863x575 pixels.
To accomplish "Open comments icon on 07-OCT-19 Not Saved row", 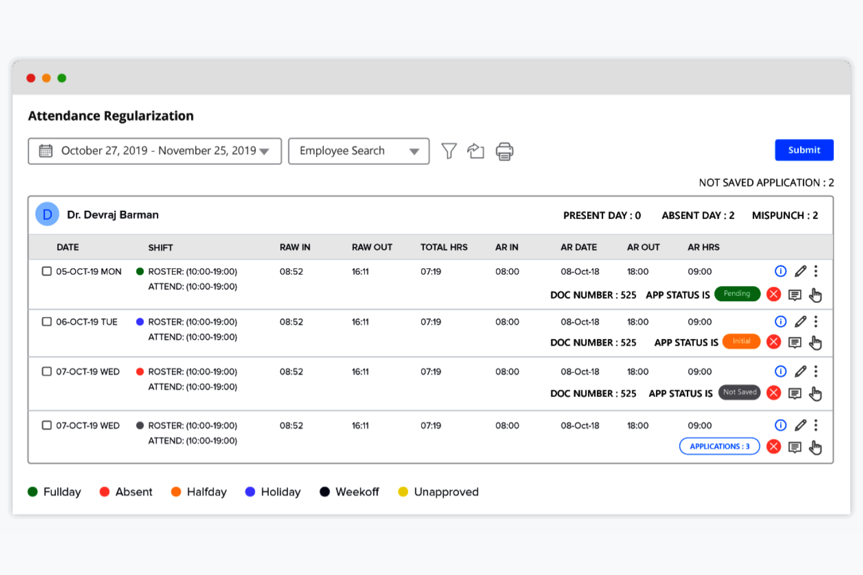I will (795, 393).
